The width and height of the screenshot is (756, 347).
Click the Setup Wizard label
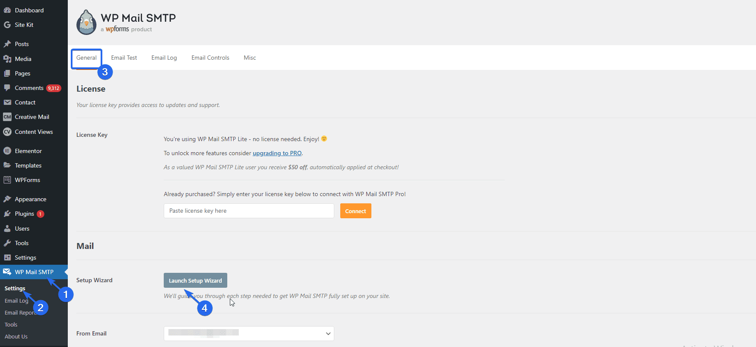tap(94, 280)
